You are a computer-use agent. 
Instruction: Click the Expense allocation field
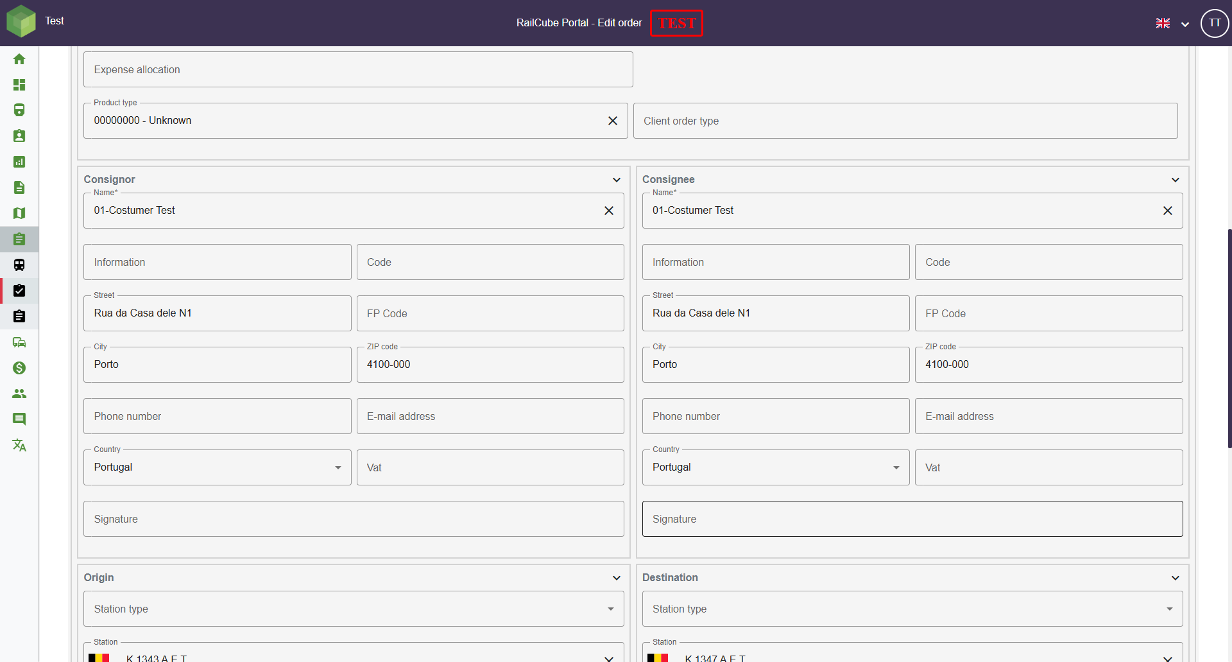coord(357,69)
